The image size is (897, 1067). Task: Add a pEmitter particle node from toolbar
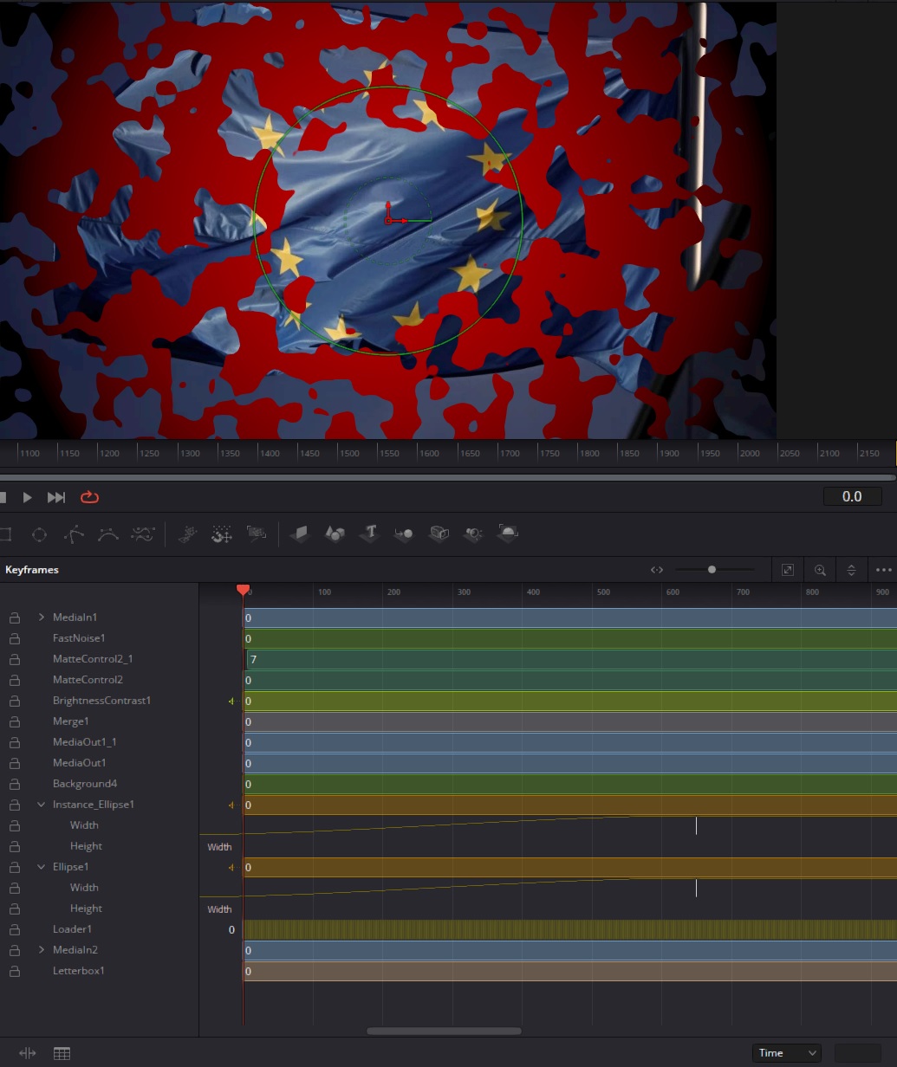[187, 534]
